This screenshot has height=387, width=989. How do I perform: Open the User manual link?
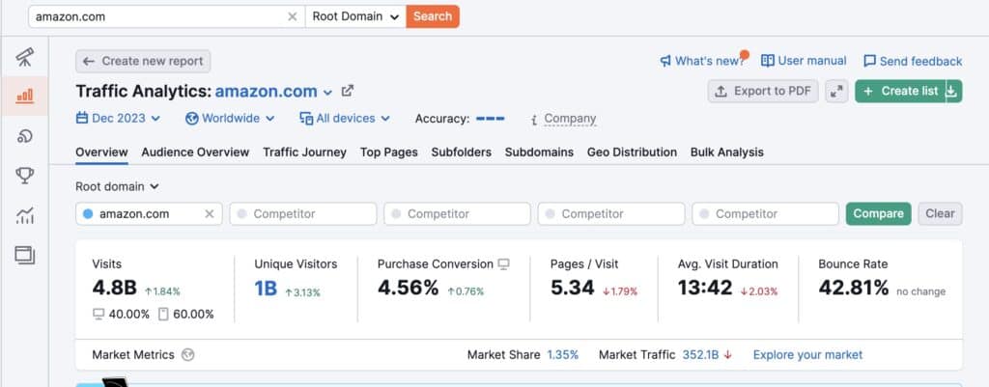(x=804, y=61)
